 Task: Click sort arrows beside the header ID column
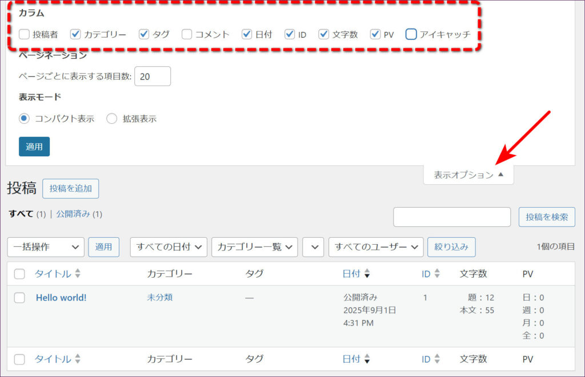[x=437, y=274]
